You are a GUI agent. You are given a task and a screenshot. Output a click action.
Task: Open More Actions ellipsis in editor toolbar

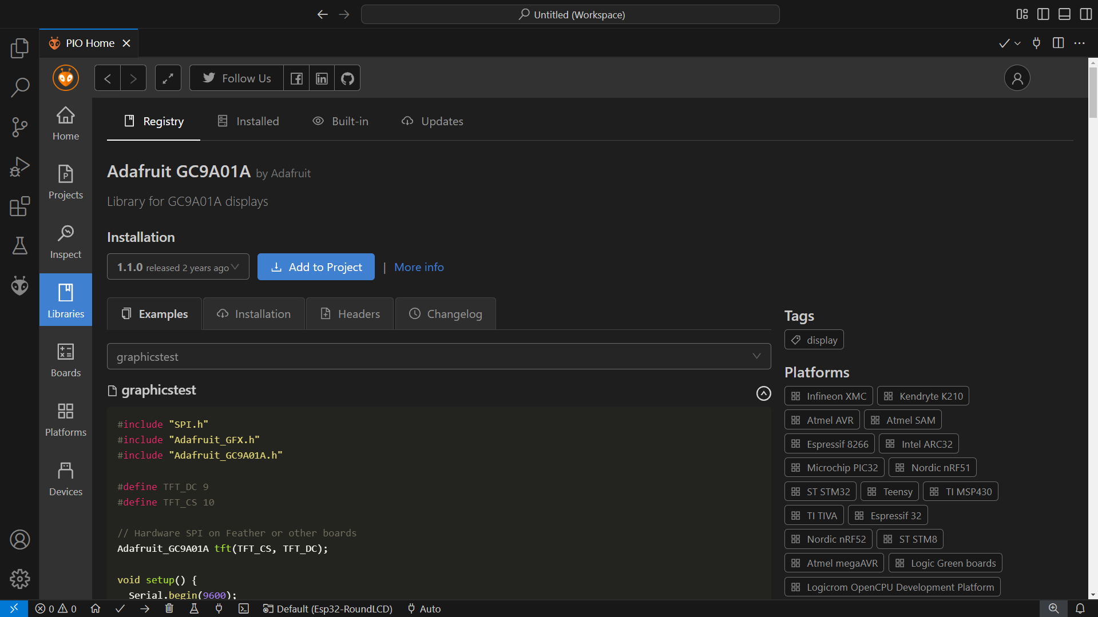[x=1079, y=43]
